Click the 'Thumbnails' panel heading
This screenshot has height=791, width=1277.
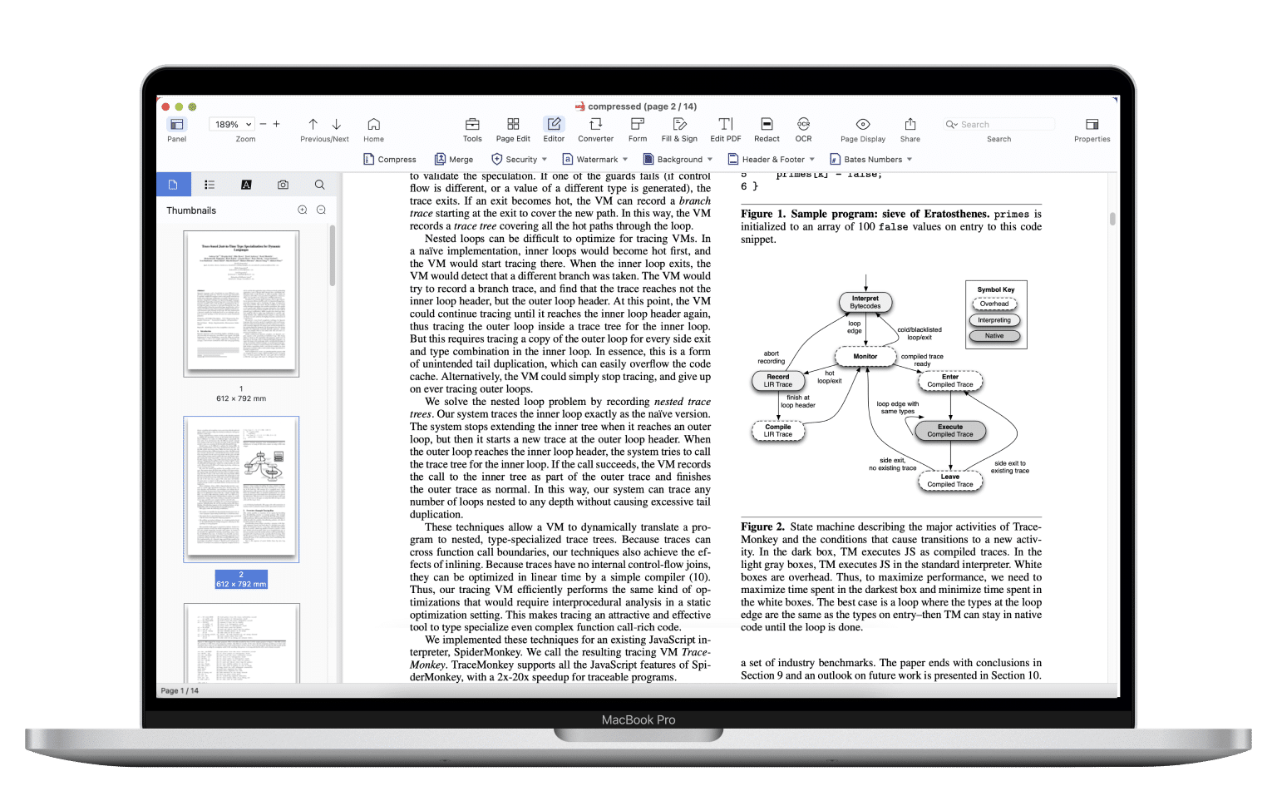pos(191,210)
